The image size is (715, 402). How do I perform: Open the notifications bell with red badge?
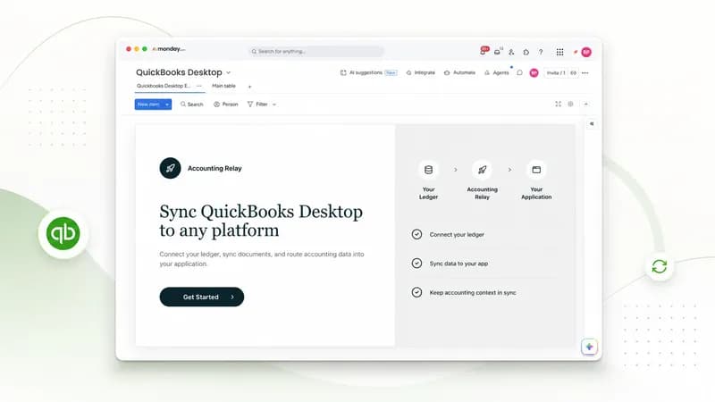pyautogui.click(x=484, y=51)
